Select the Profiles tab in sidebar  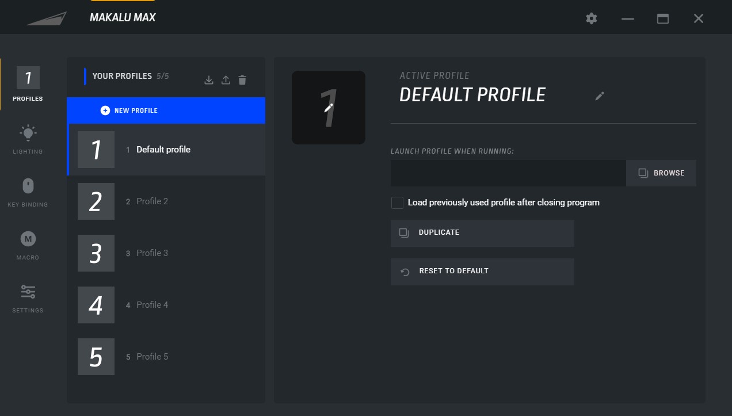(x=28, y=83)
